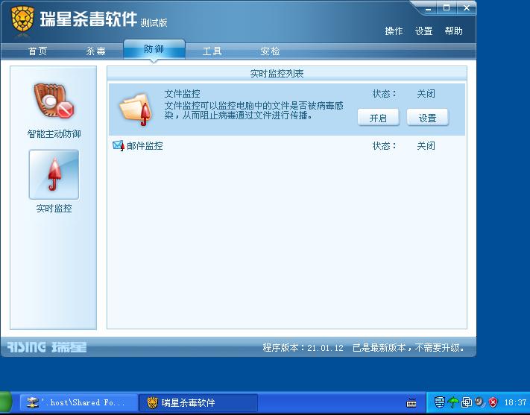
Task: Close the 瑞星杀毒软件 window
Action: click(x=467, y=8)
